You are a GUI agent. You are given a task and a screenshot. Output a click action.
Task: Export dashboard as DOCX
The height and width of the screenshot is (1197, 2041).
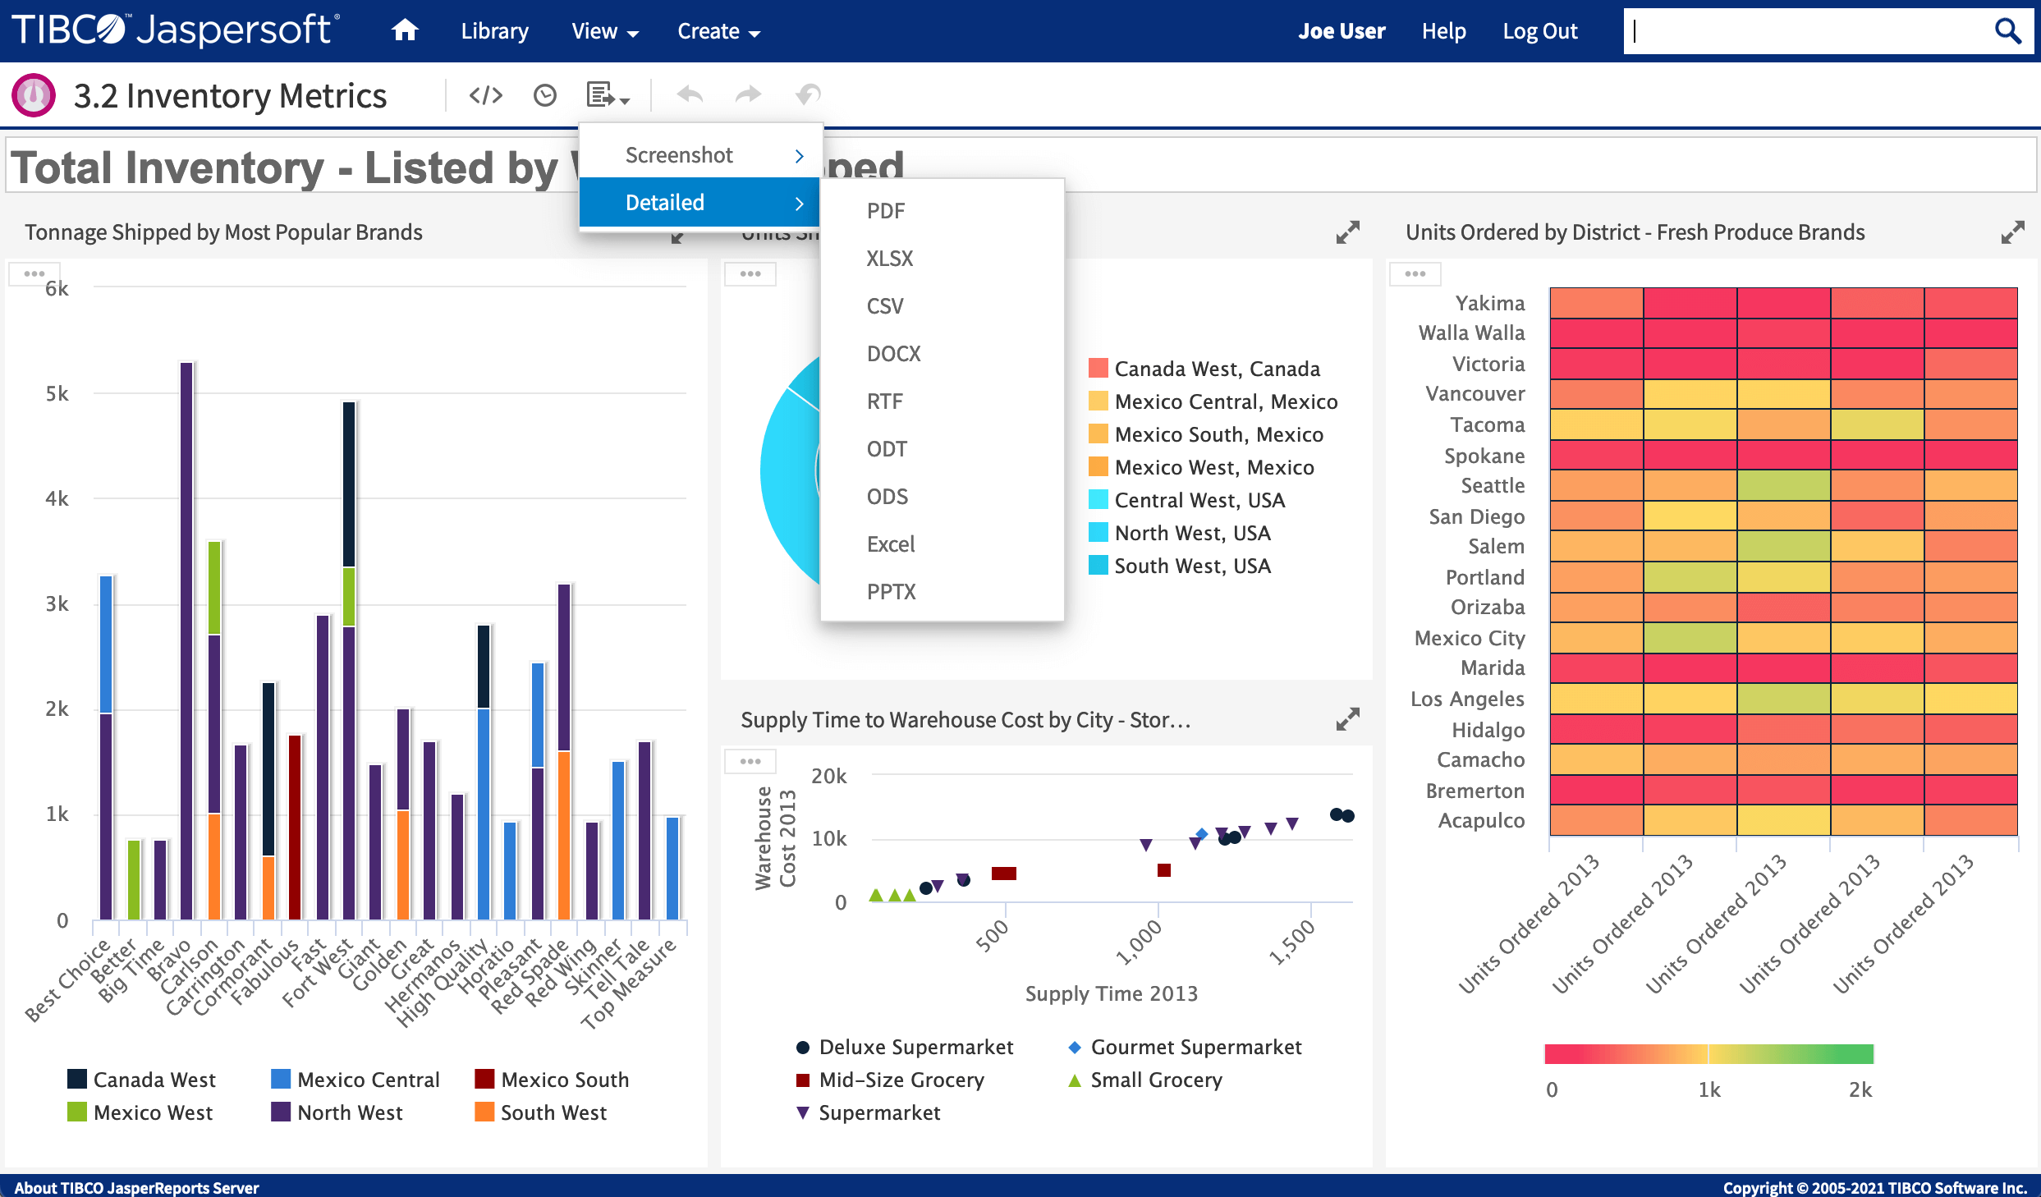[x=943, y=354]
